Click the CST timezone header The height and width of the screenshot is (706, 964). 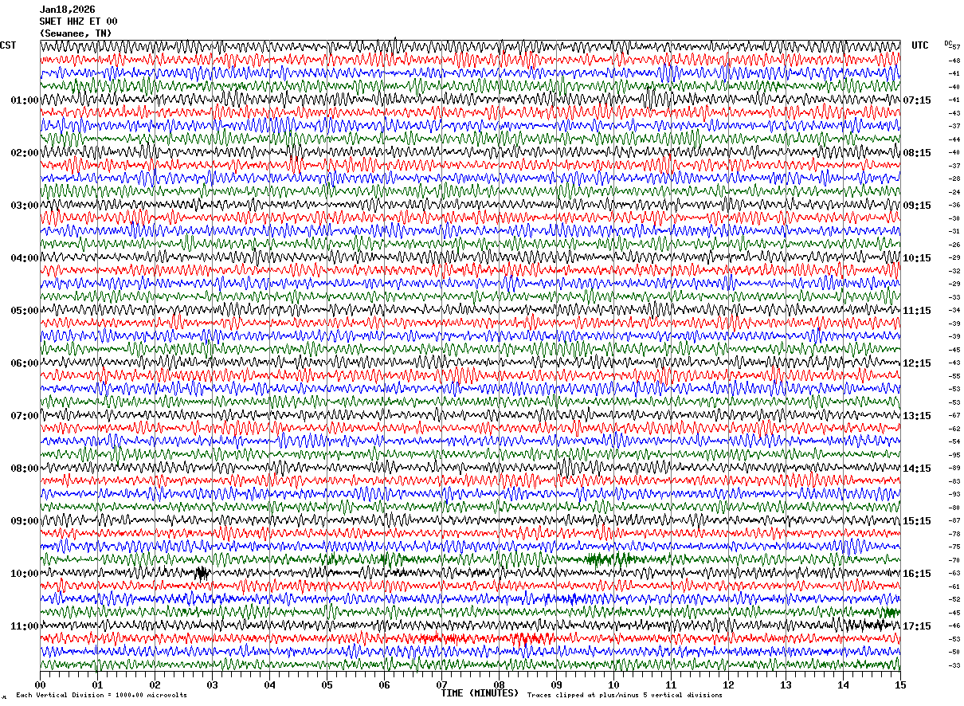click(8, 45)
